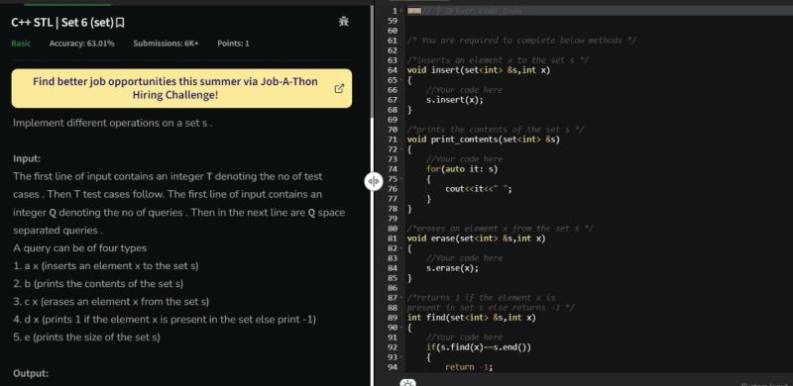This screenshot has width=793, height=386.
Task: Click query type 4 'd x' description
Action: pyautogui.click(x=165, y=320)
